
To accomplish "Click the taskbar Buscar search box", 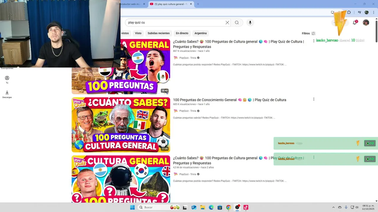I will (x=159, y=207).
